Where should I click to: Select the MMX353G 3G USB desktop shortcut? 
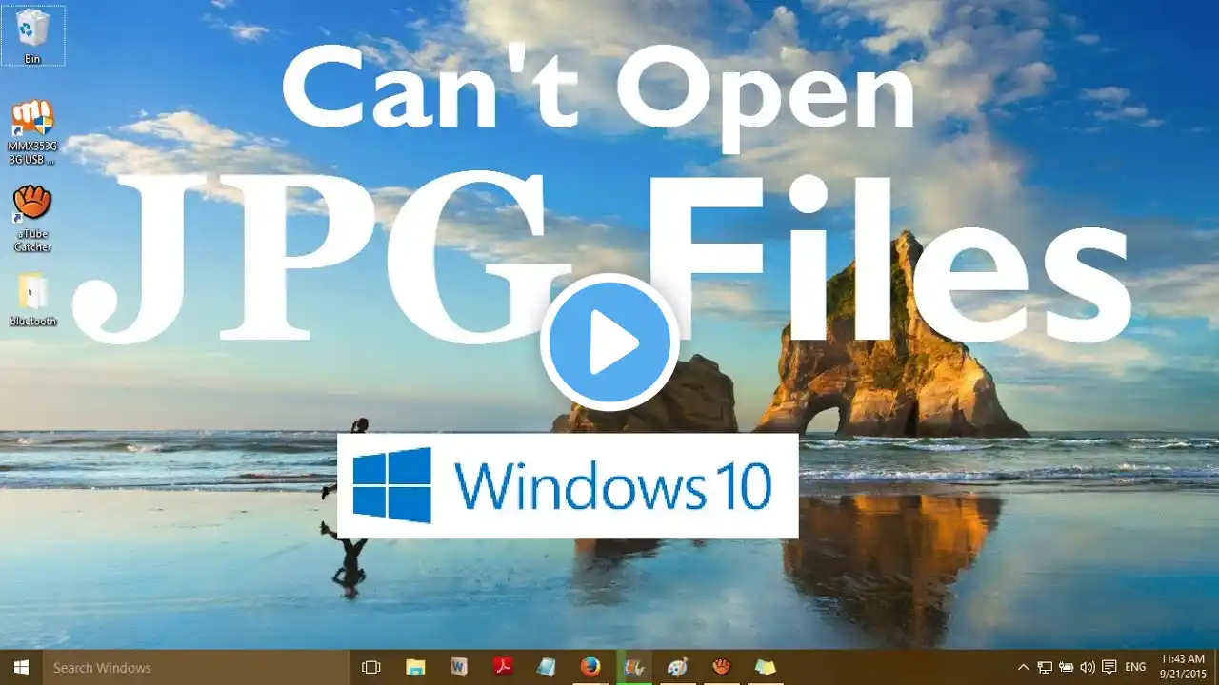(32, 132)
